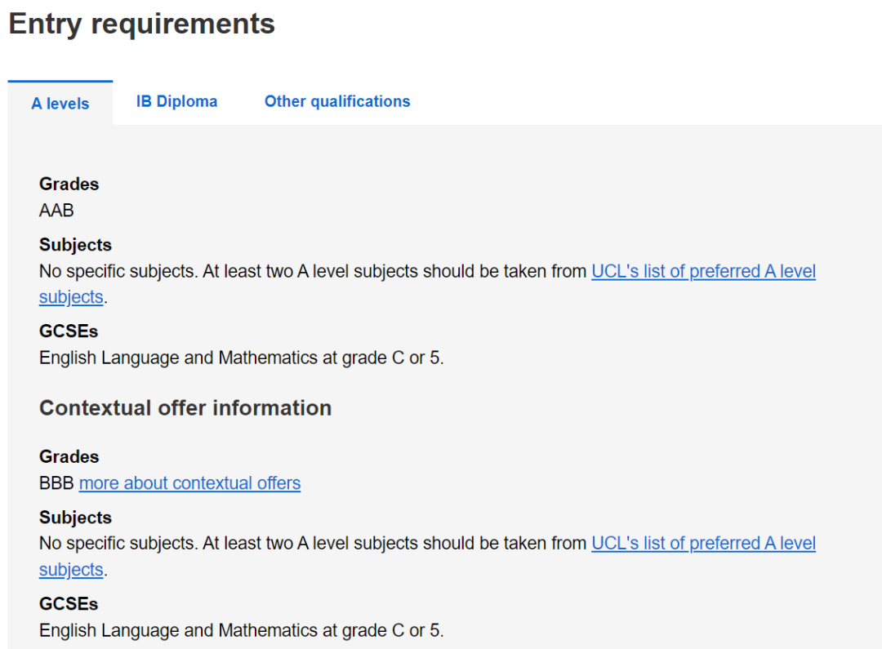The height and width of the screenshot is (649, 882).
Task: Click the BBB contextual grade text
Action: tap(56, 483)
